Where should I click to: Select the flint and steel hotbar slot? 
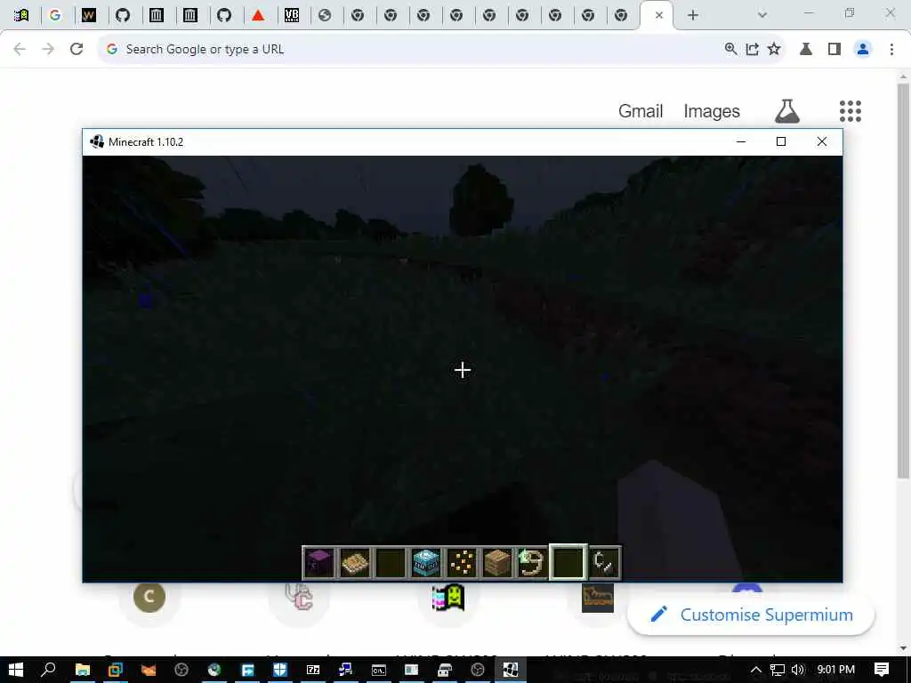point(604,562)
